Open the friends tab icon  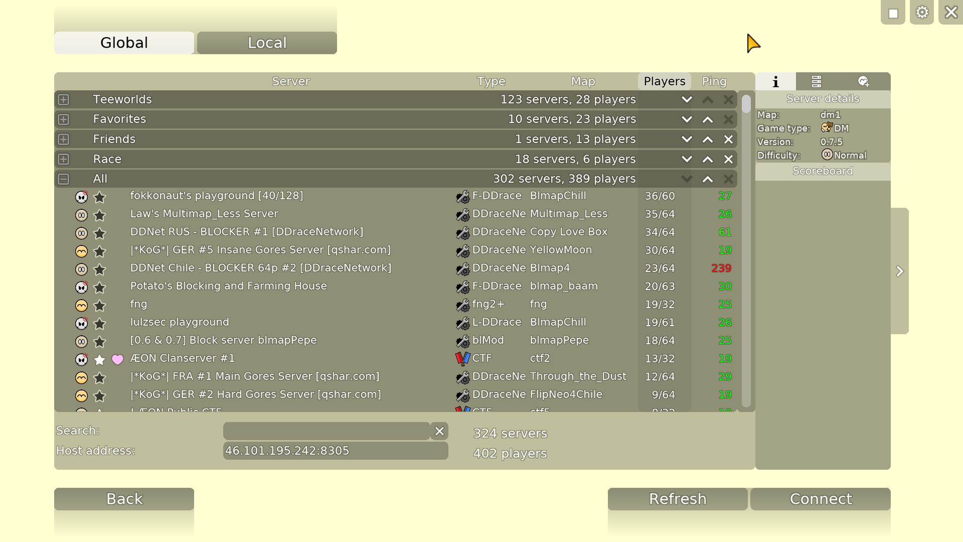(864, 81)
